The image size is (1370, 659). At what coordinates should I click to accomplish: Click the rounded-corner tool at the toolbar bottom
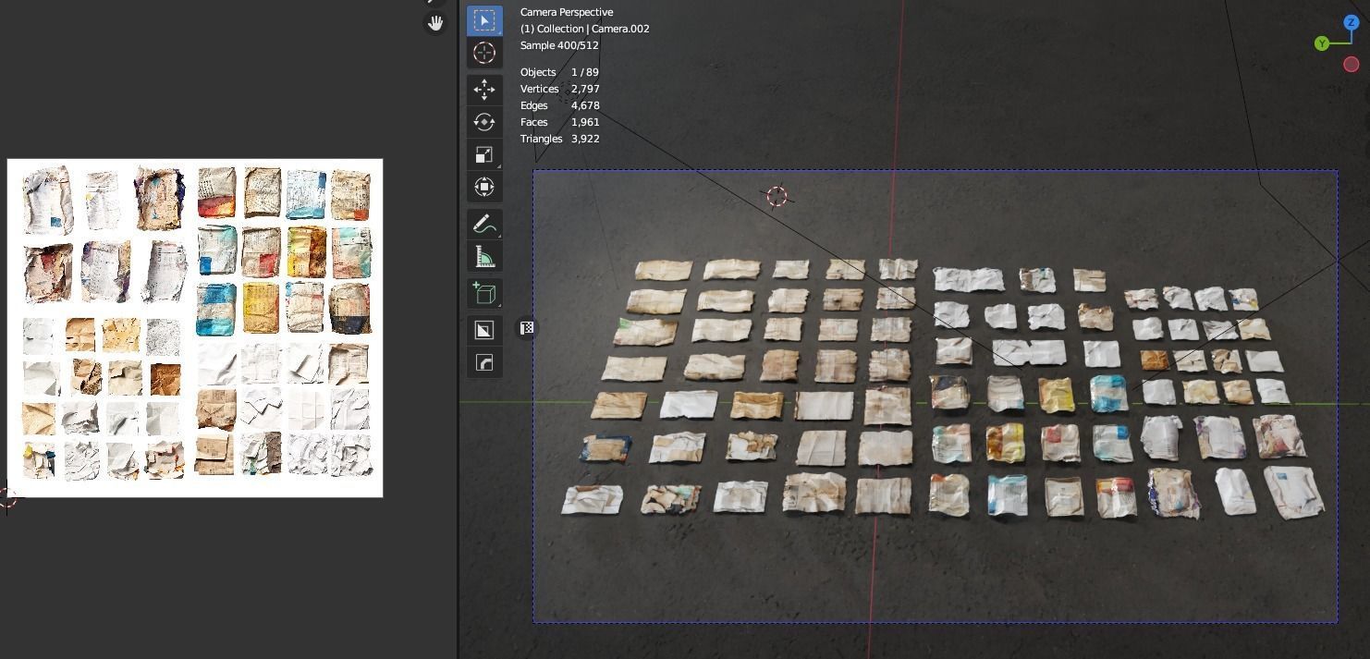(x=484, y=361)
